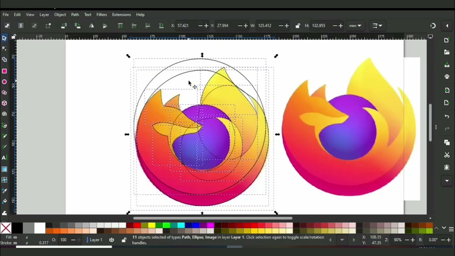
Task: Open the Layer menu
Action: 44,15
